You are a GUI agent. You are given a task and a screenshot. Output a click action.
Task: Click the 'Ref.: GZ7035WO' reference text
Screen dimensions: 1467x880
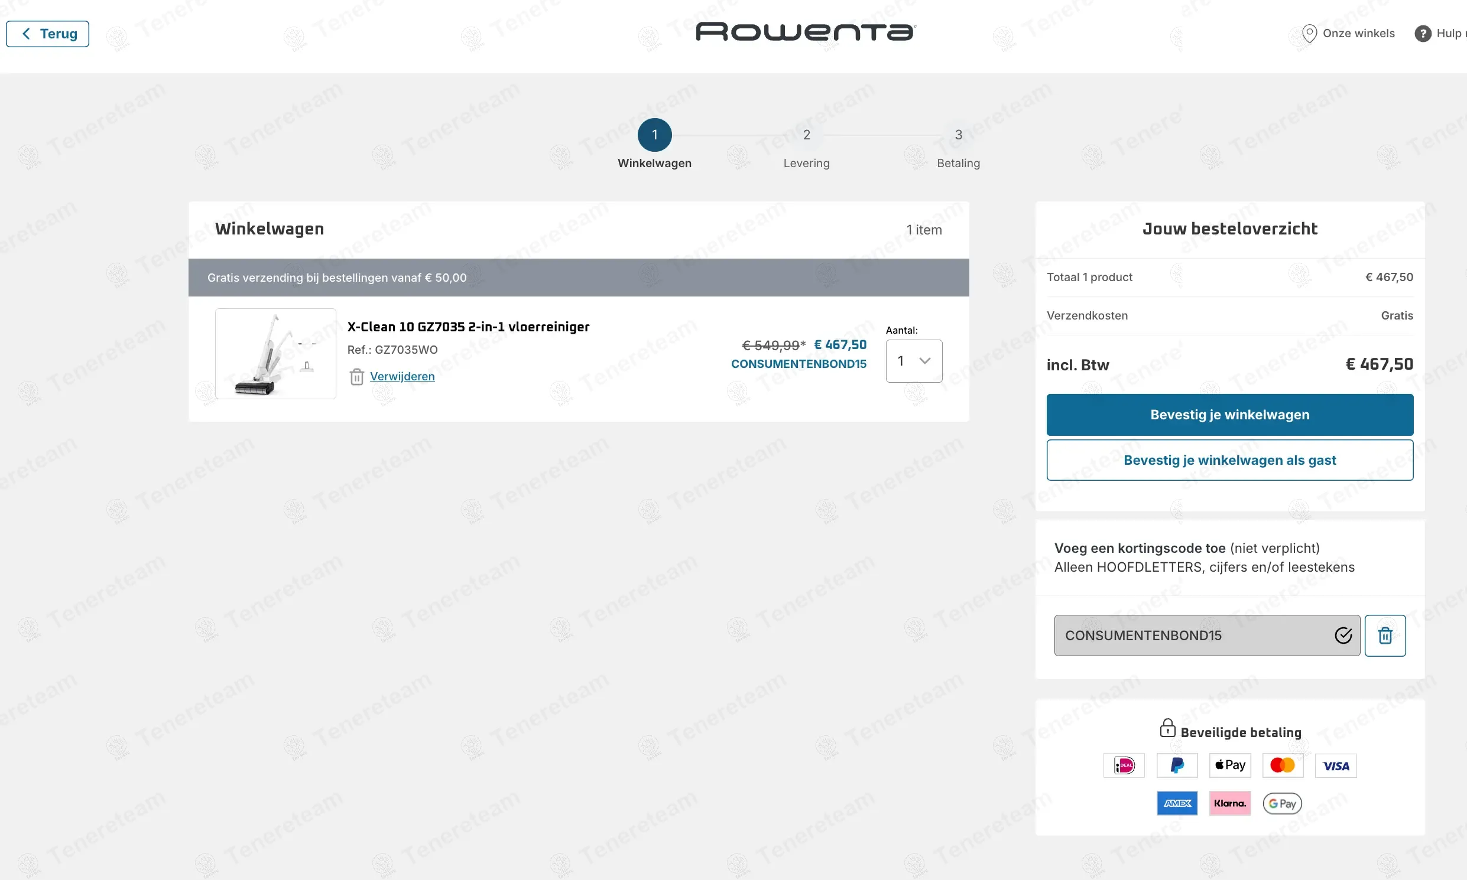coord(392,350)
